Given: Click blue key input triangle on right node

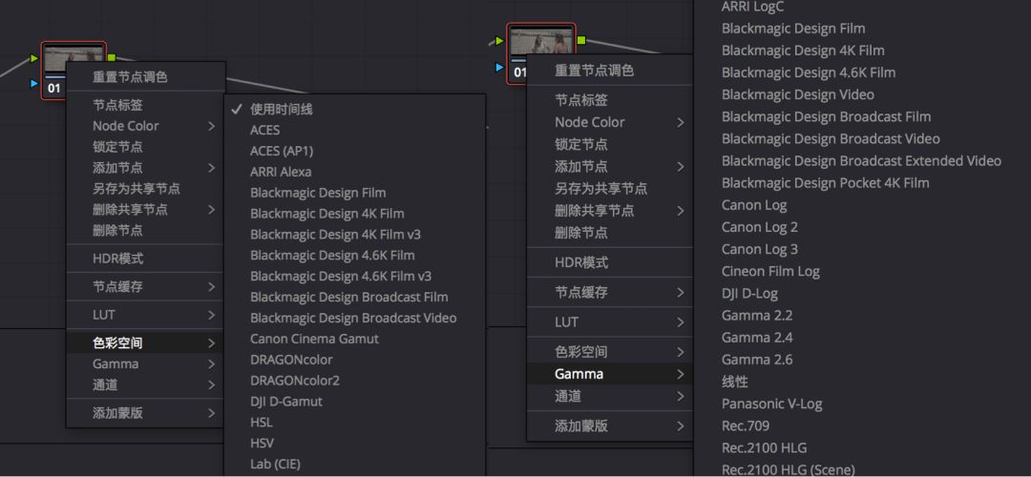Looking at the screenshot, I should [x=499, y=67].
